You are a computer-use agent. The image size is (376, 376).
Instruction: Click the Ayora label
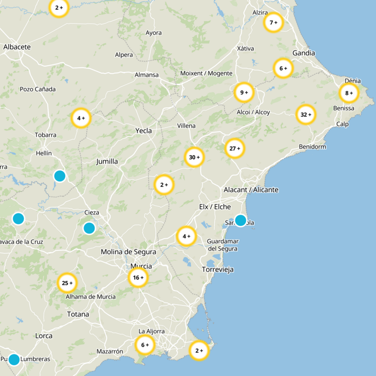coord(154,33)
